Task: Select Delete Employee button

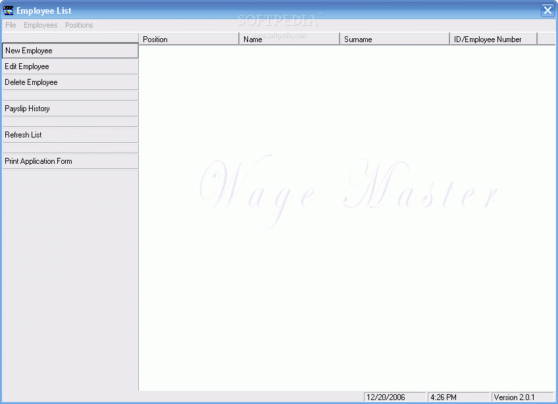Action: click(x=70, y=82)
